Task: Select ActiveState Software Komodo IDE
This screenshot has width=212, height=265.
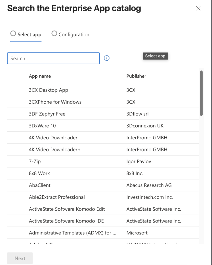Action: (x=66, y=221)
